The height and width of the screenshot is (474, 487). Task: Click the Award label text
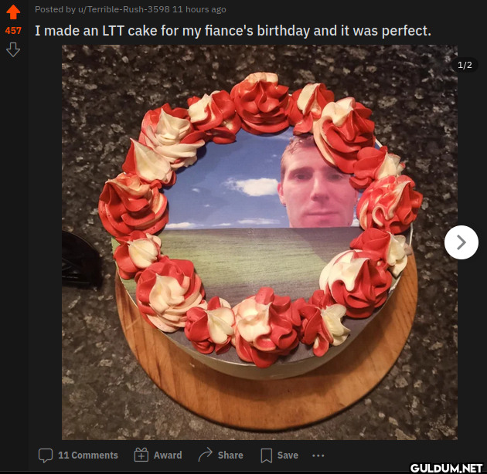pos(168,455)
